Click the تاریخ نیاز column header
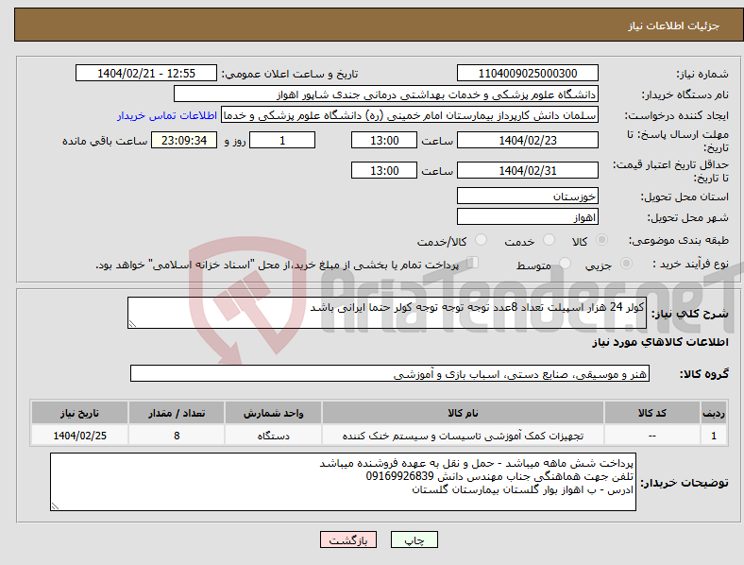This screenshot has width=744, height=565. pyautogui.click(x=79, y=413)
